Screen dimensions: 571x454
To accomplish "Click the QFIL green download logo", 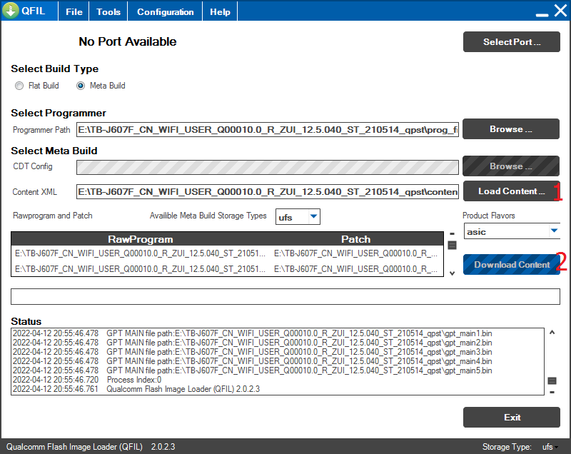I will [11, 10].
